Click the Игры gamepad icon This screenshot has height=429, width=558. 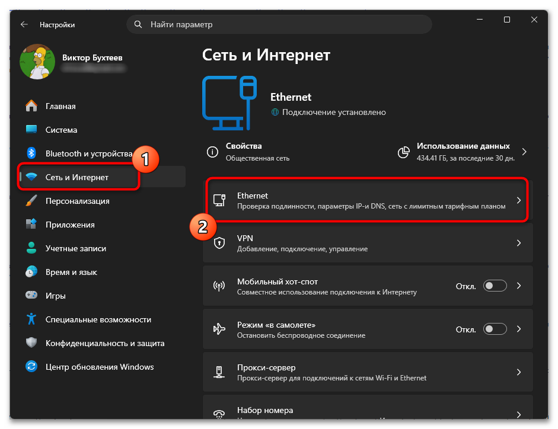click(31, 295)
